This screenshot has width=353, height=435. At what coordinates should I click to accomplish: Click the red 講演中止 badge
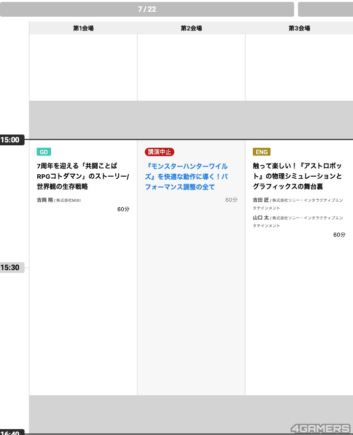(159, 152)
